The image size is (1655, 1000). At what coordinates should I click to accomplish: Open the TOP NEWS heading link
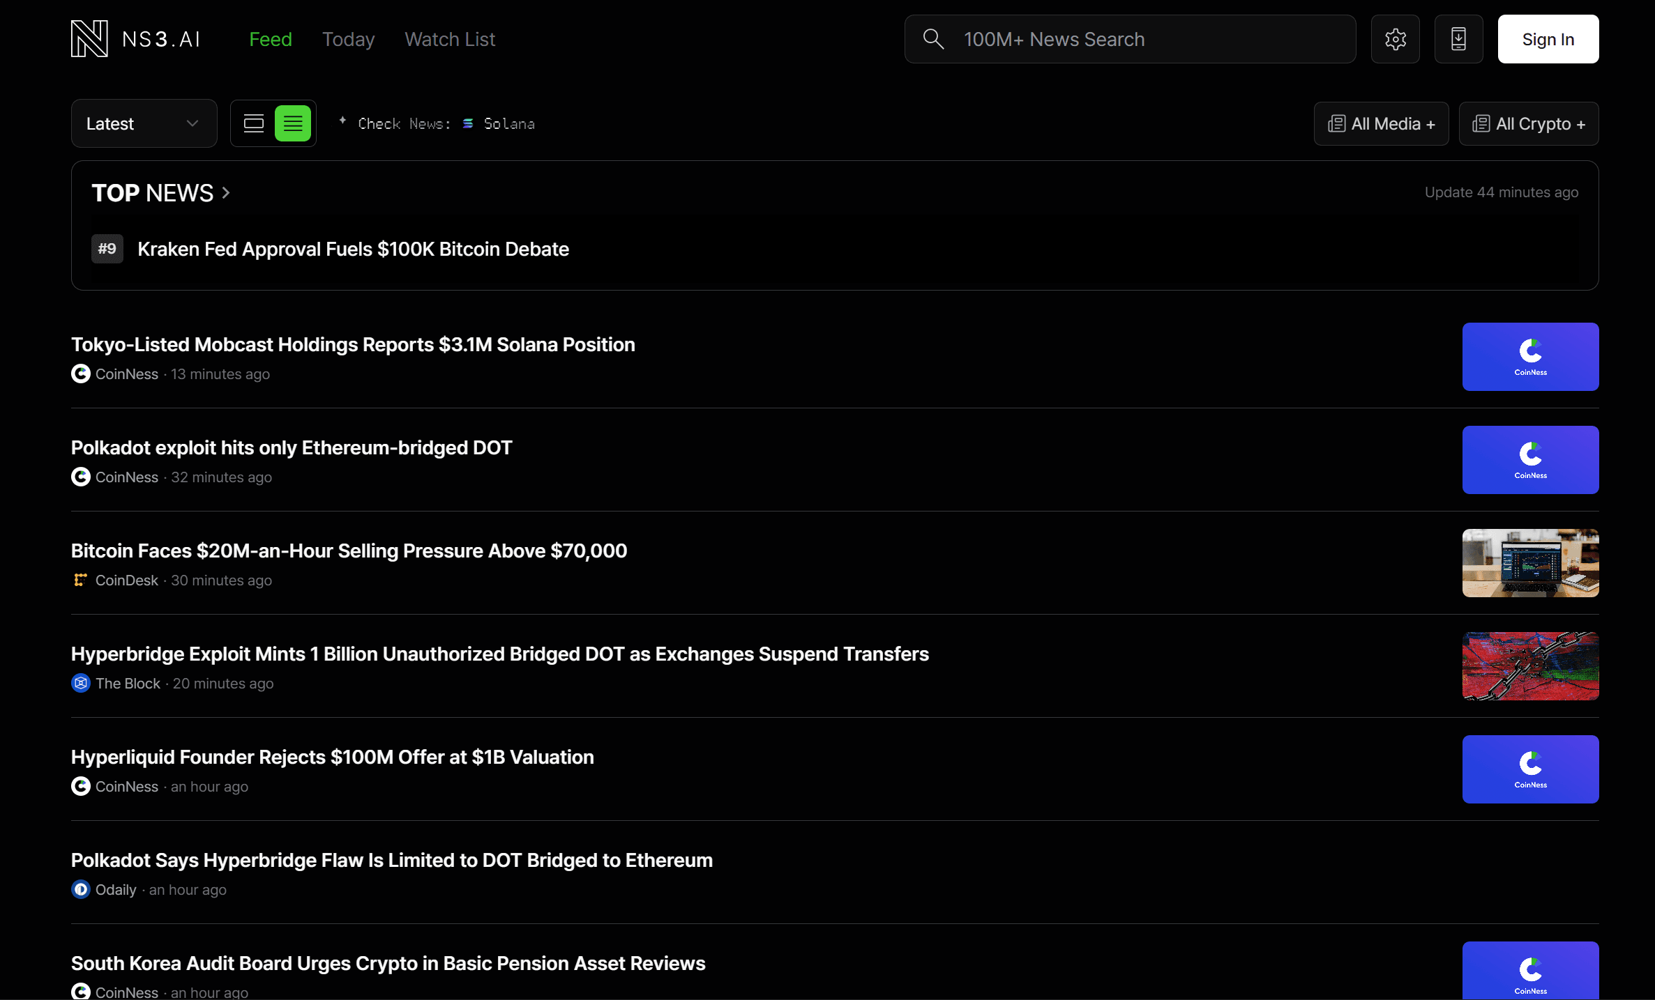tap(153, 193)
